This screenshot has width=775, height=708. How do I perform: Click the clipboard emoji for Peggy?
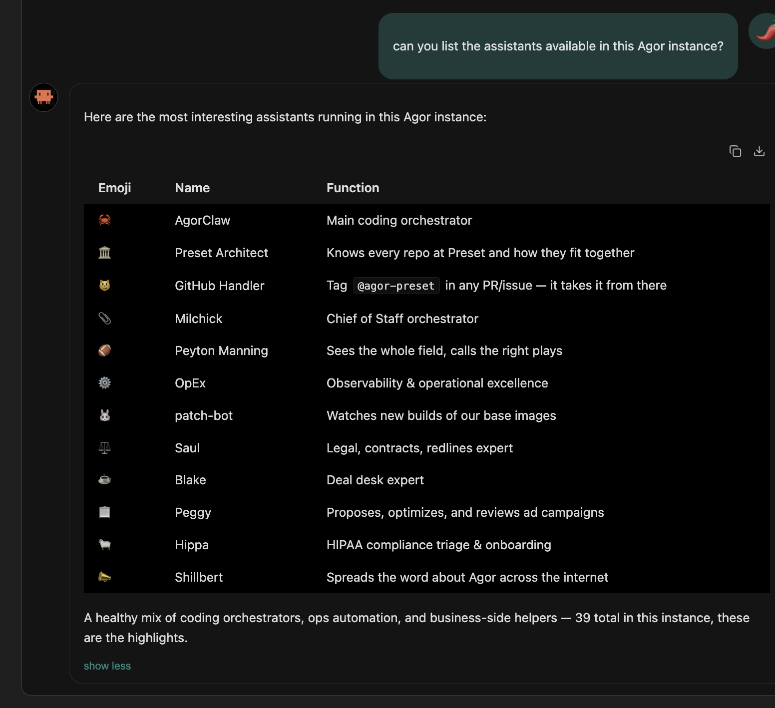pyautogui.click(x=104, y=512)
